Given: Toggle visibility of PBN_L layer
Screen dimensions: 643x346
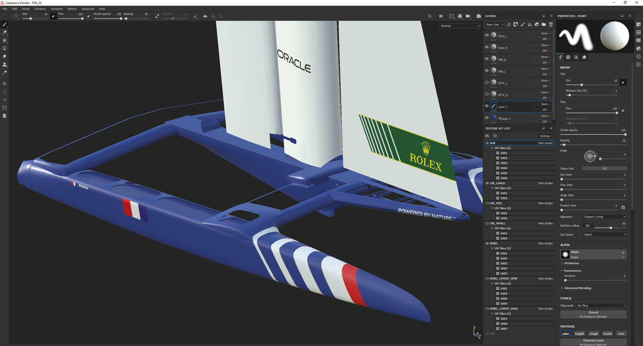Looking at the screenshot, I should pyautogui.click(x=487, y=71).
